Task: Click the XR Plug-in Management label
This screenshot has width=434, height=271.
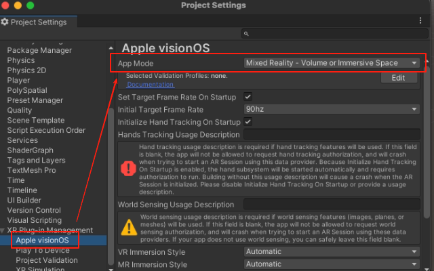Action: click(50, 230)
